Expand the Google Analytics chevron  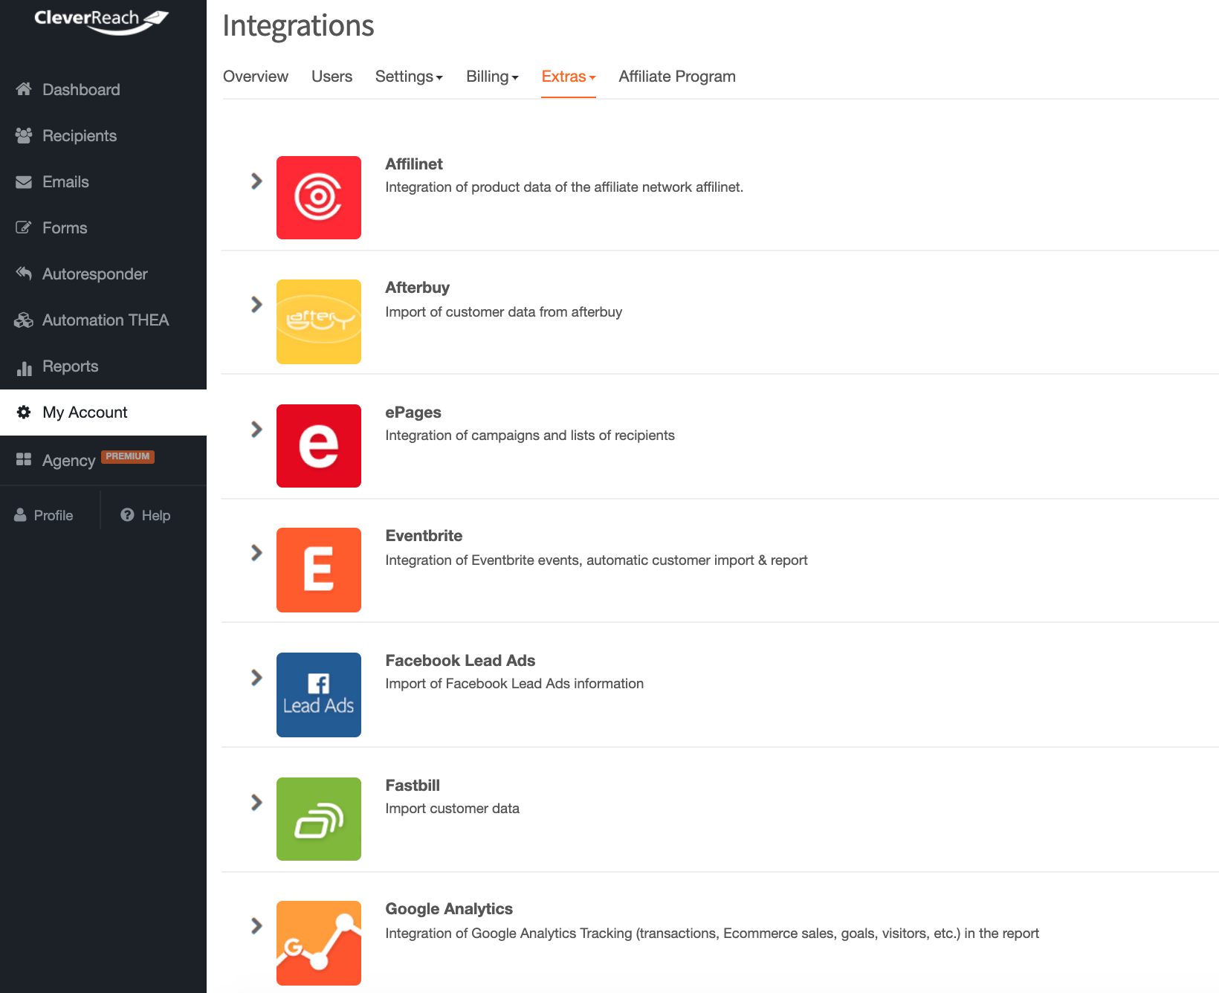256,925
